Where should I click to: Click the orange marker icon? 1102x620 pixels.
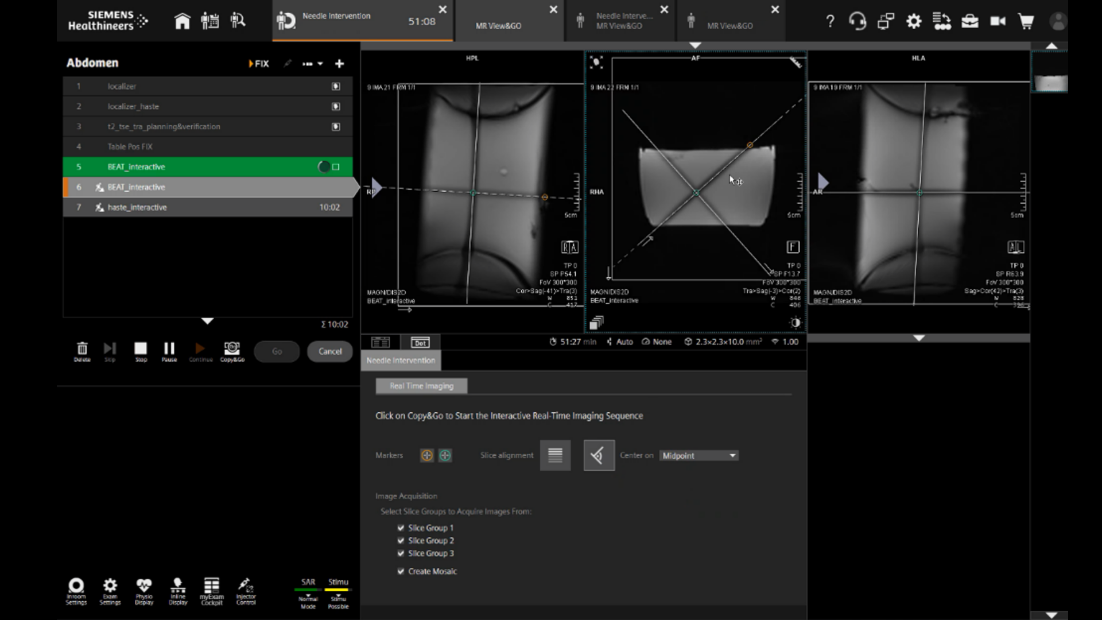[x=426, y=455]
